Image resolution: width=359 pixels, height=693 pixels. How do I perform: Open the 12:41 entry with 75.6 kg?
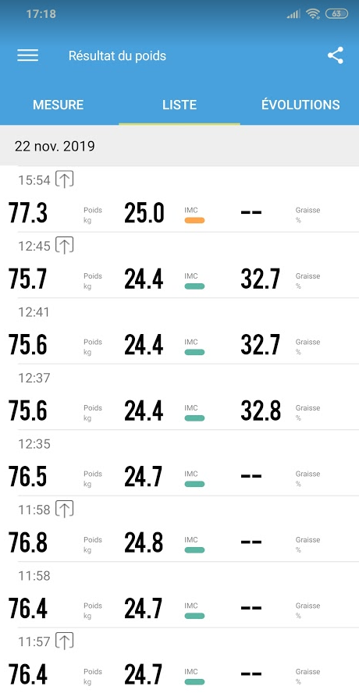click(x=179, y=331)
